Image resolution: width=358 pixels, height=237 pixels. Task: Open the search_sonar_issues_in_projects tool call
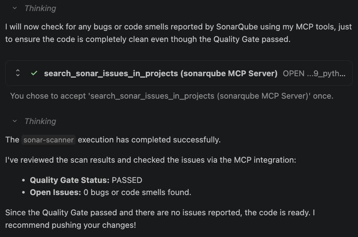pos(161,73)
